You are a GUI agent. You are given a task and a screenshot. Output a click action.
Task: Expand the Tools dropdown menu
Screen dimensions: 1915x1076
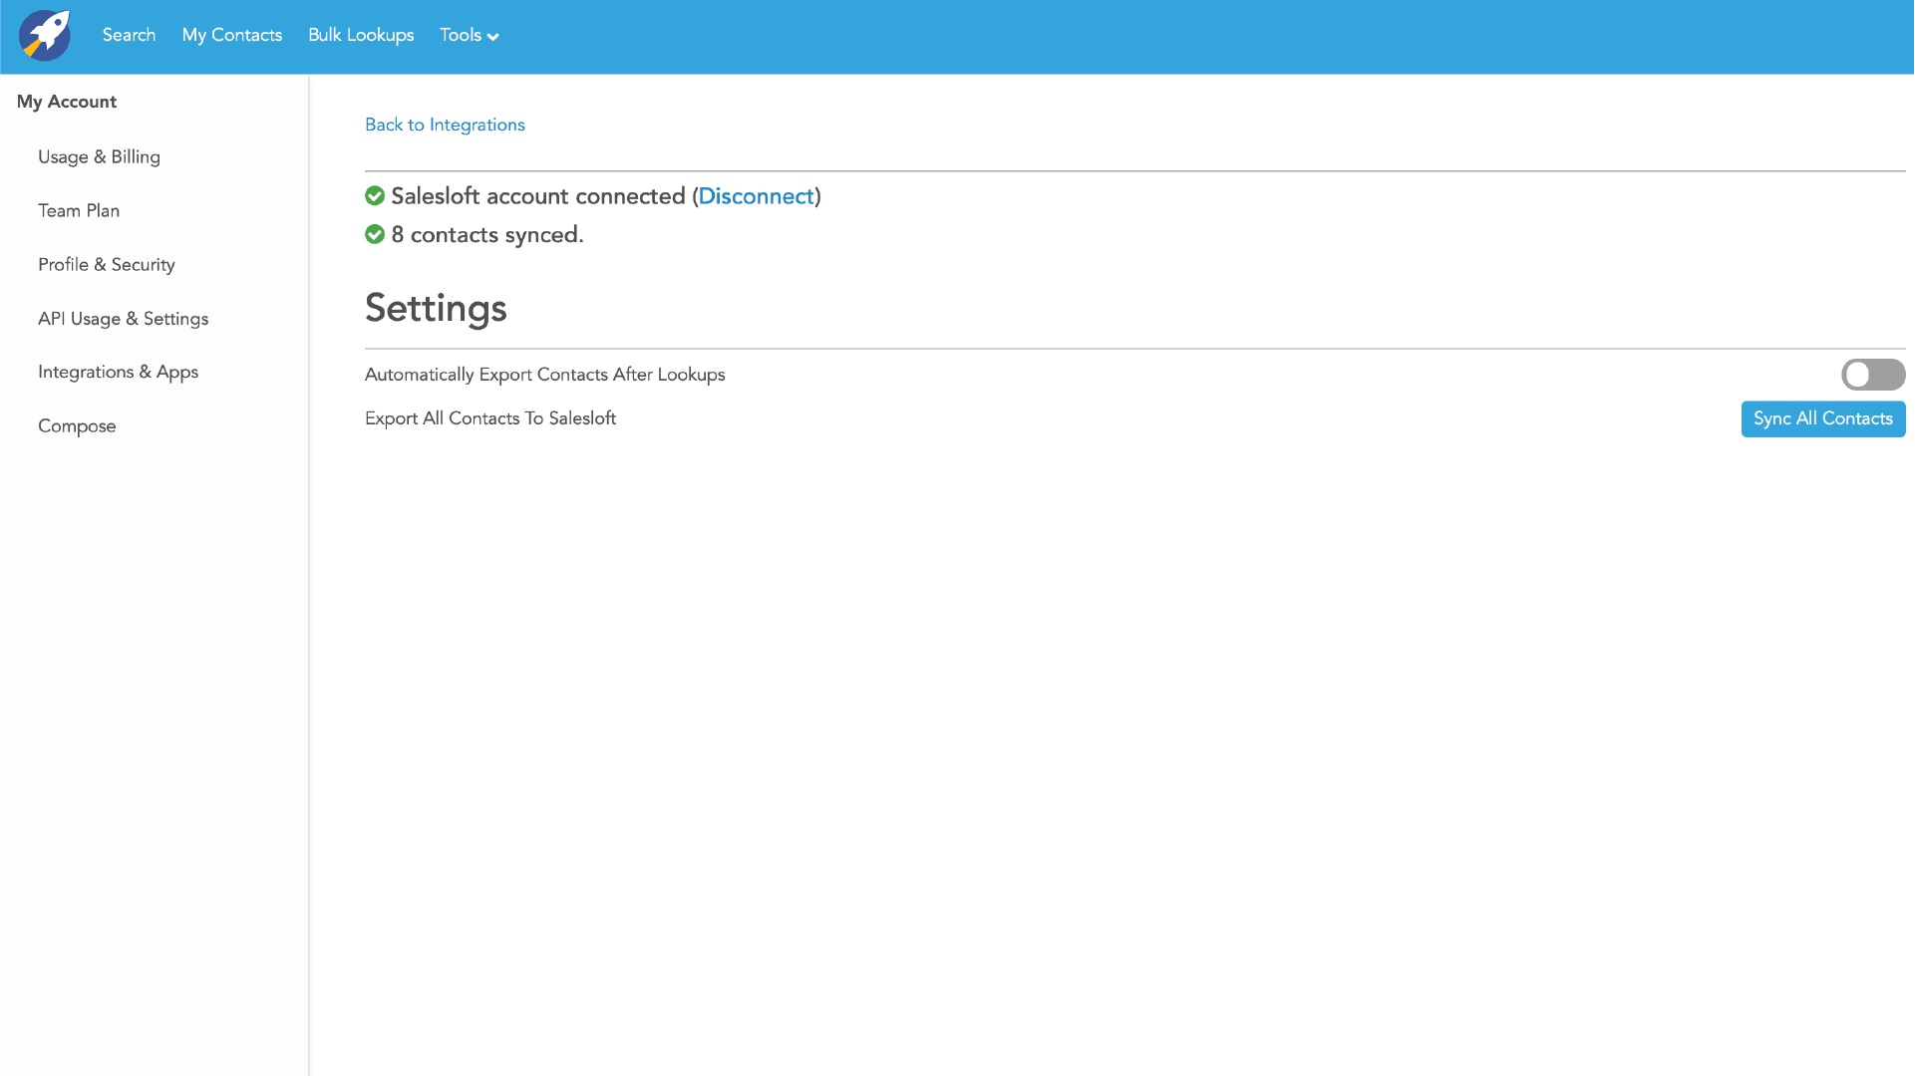coord(461,36)
